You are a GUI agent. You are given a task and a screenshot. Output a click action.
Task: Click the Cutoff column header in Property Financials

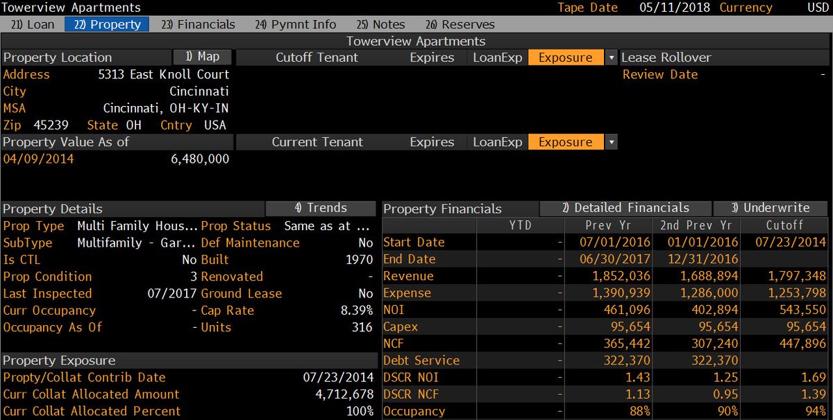785,225
